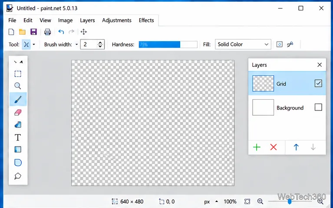Screen dimensions: 333x208
Task: Click the 640 × 480 image size text
Action: click(132, 201)
